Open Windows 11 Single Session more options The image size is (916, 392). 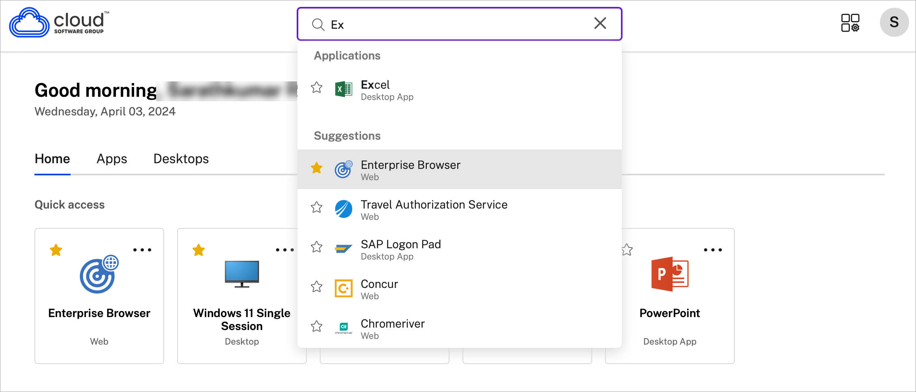[285, 250]
